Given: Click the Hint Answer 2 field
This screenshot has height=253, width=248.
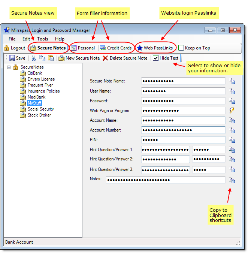Looking at the screenshot, I should [209, 159].
